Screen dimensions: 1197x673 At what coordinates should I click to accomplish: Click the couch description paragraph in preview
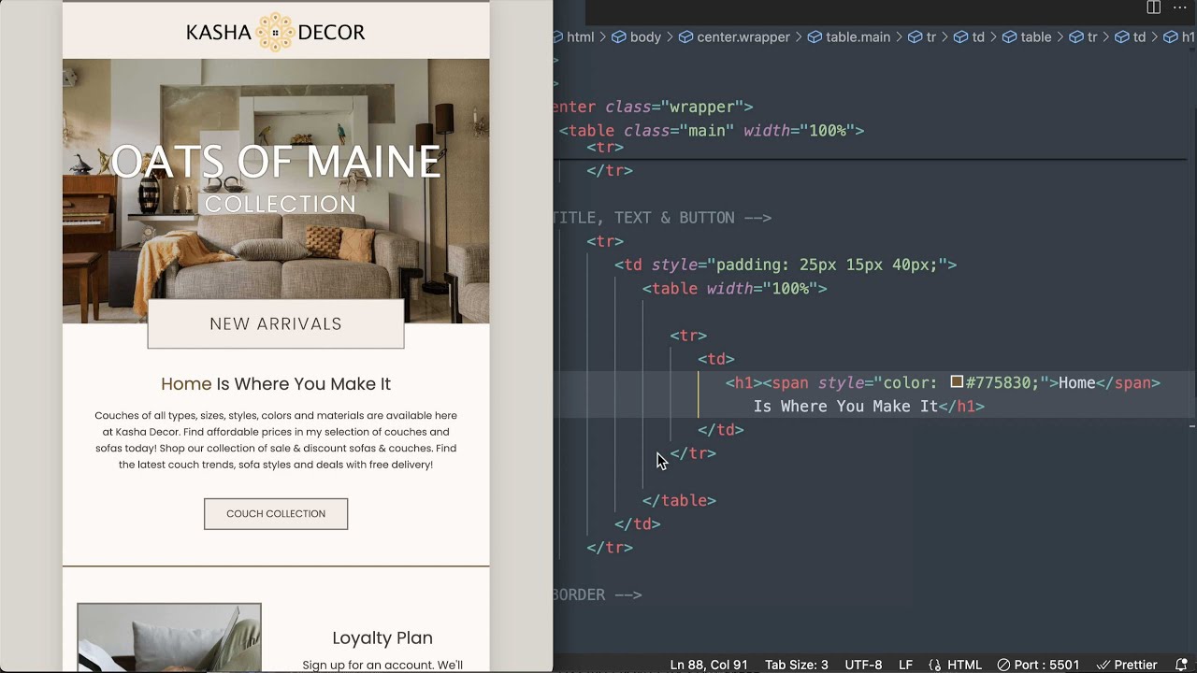(276, 440)
